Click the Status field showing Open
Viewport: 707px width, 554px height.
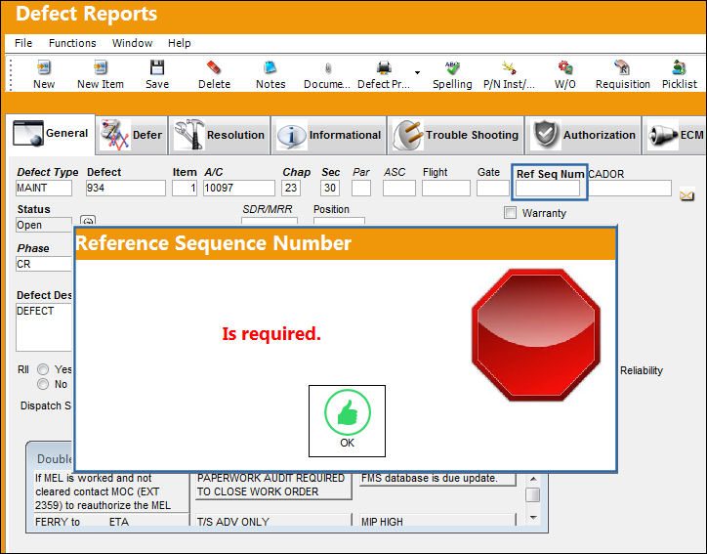click(x=44, y=225)
